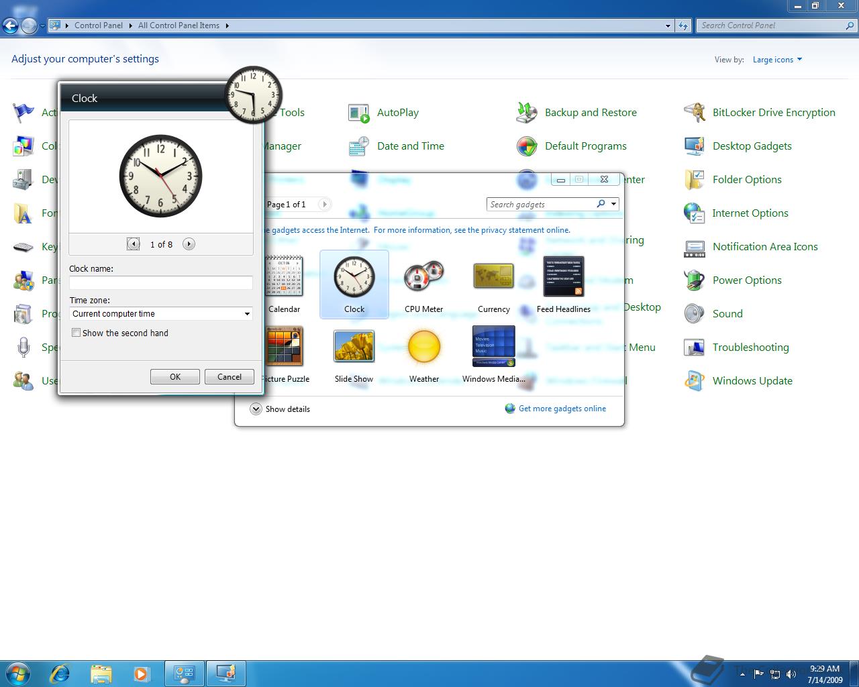Expand Control Panel breadcrumb arrow
The height and width of the screenshot is (687, 859).
pos(131,25)
